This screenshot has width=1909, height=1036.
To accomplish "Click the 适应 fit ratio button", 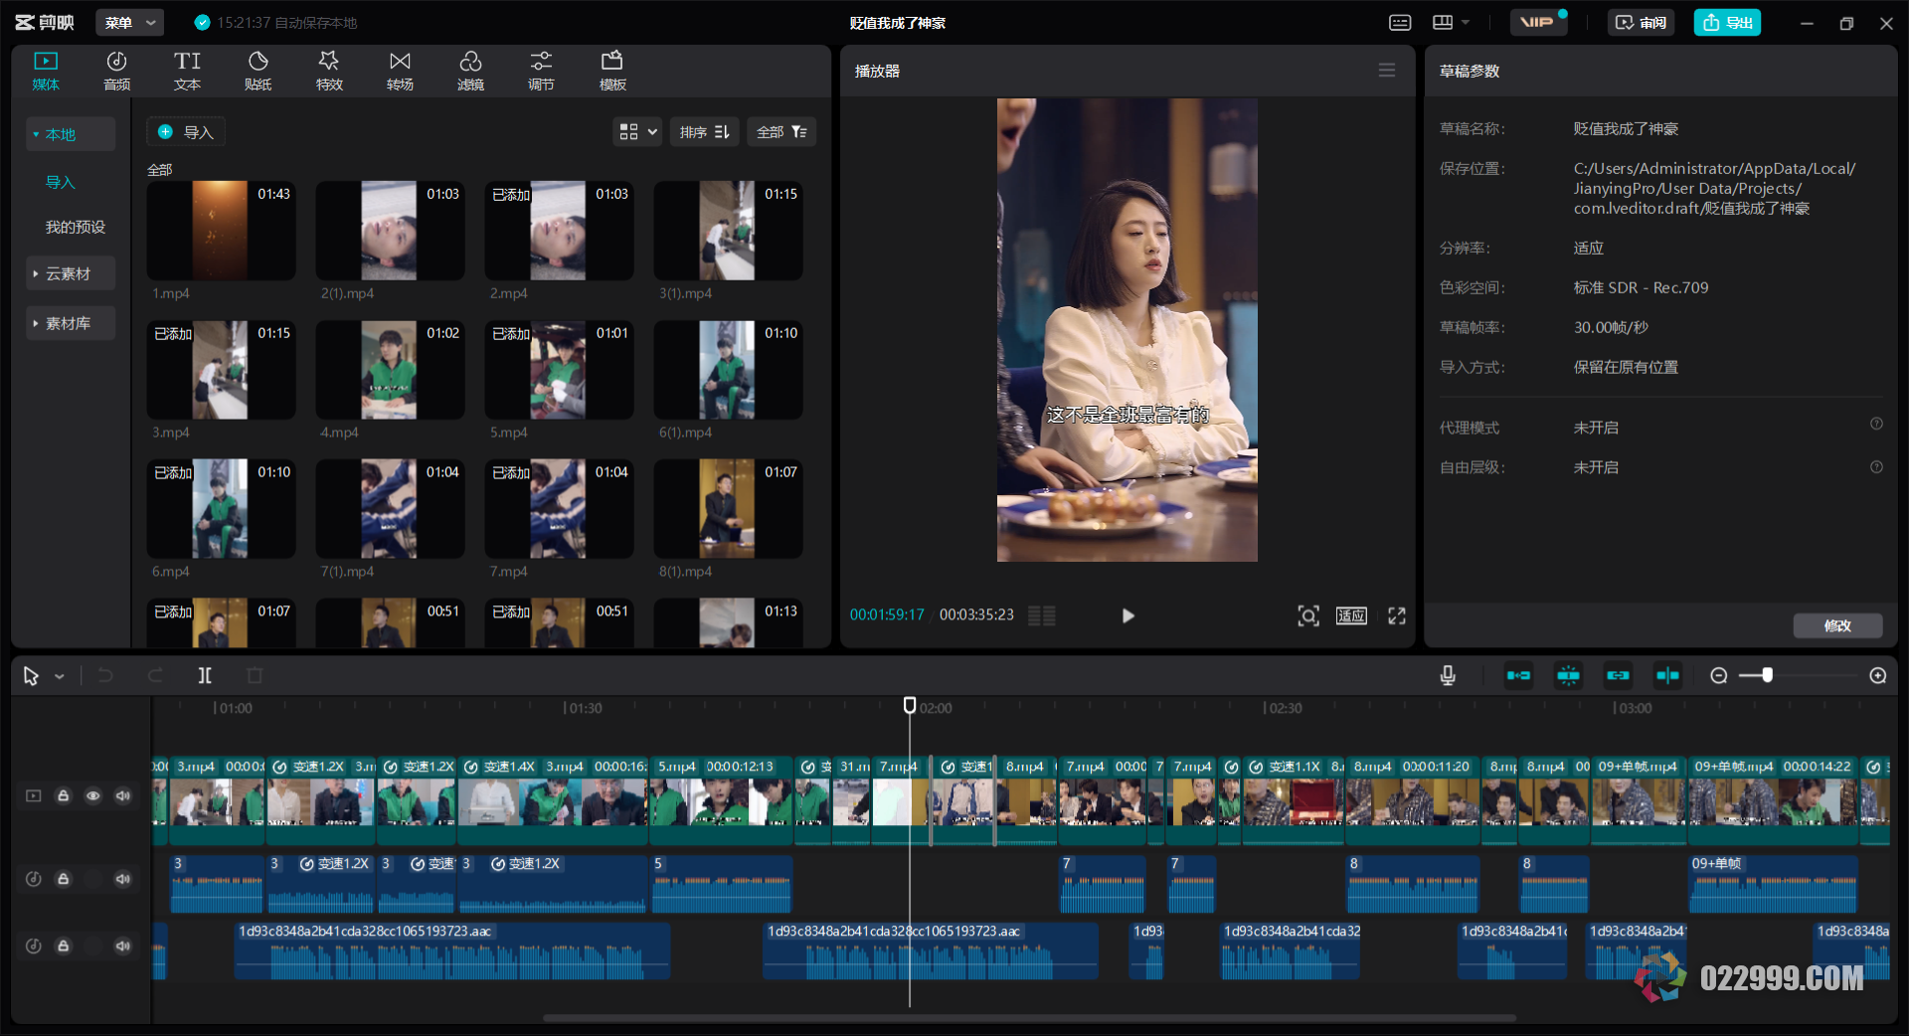I will point(1351,615).
